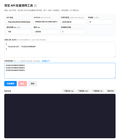This screenshot has height=140, width=119.
Task: Click order number 5118214249026750​4013 line
Action: [x=15, y=68]
